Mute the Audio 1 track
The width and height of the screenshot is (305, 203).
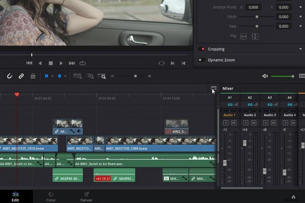(234, 123)
